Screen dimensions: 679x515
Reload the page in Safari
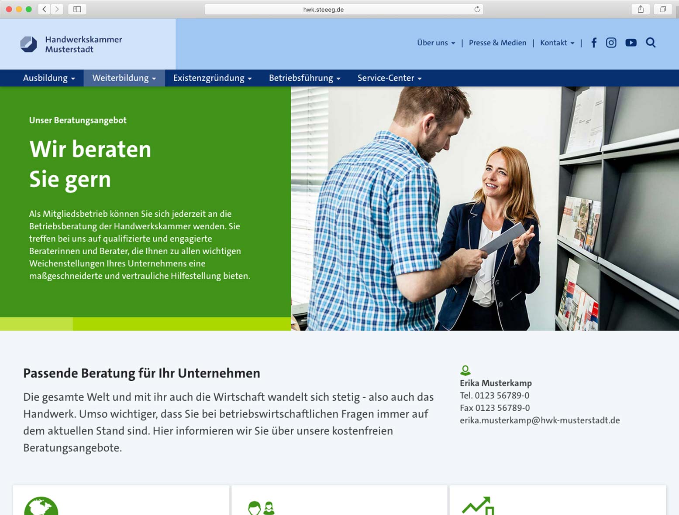(x=477, y=9)
